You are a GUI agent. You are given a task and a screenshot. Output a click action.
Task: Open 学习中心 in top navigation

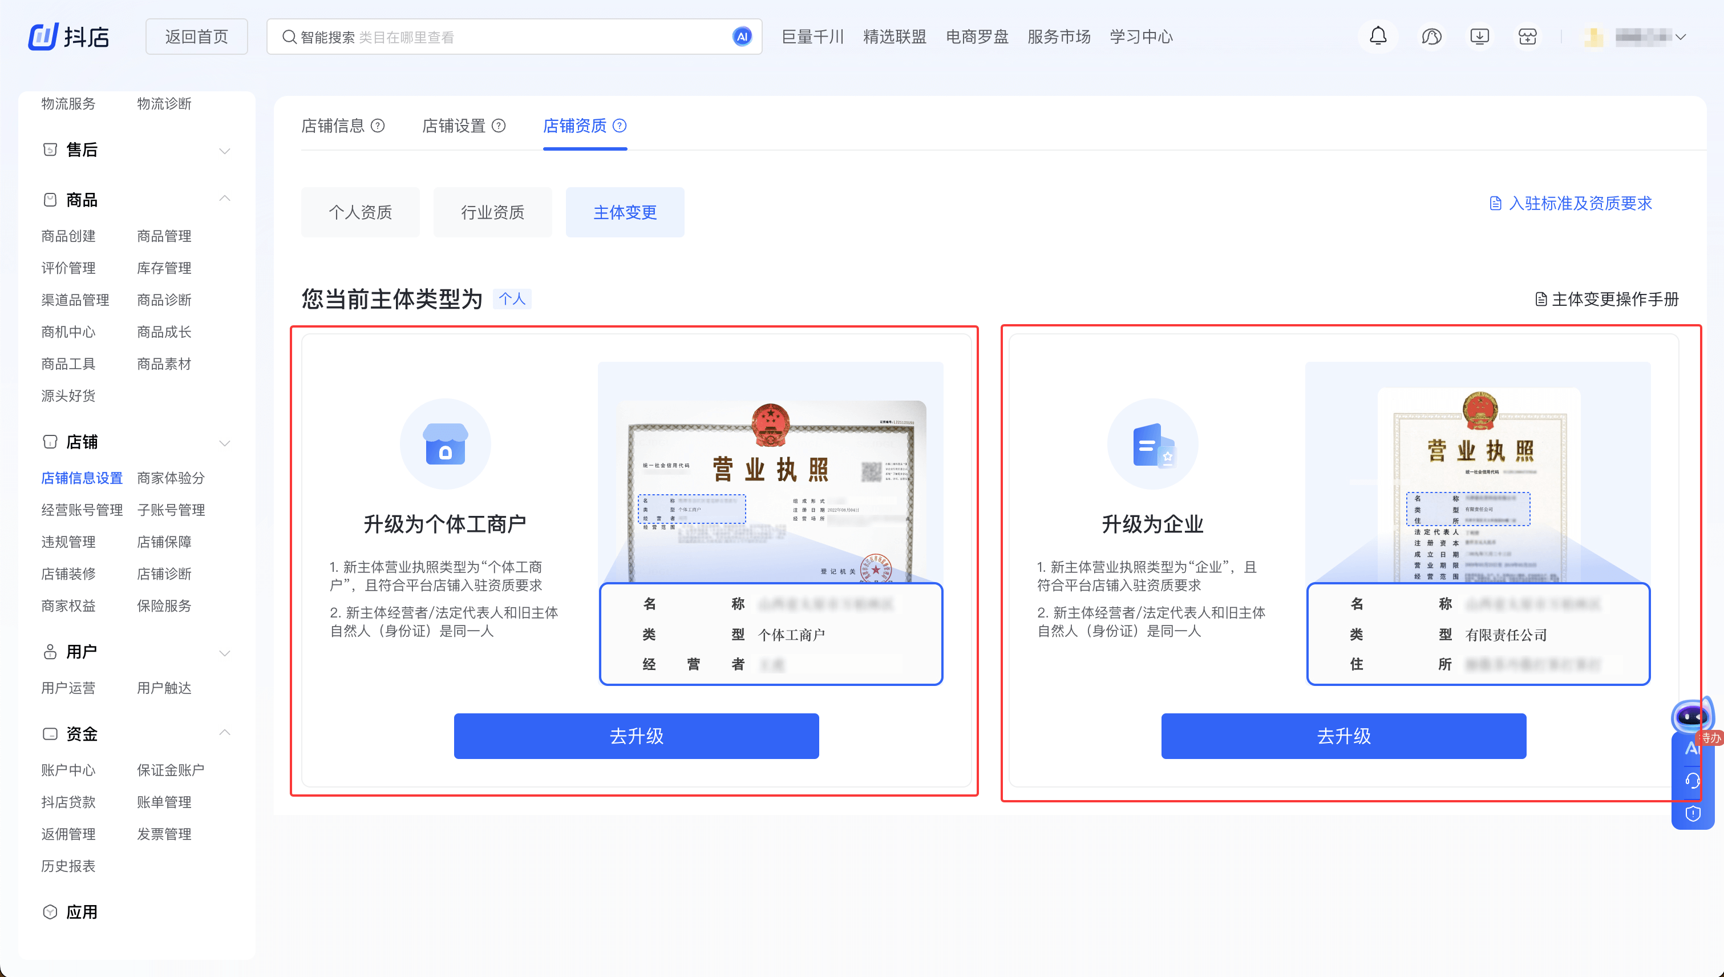1141,37
